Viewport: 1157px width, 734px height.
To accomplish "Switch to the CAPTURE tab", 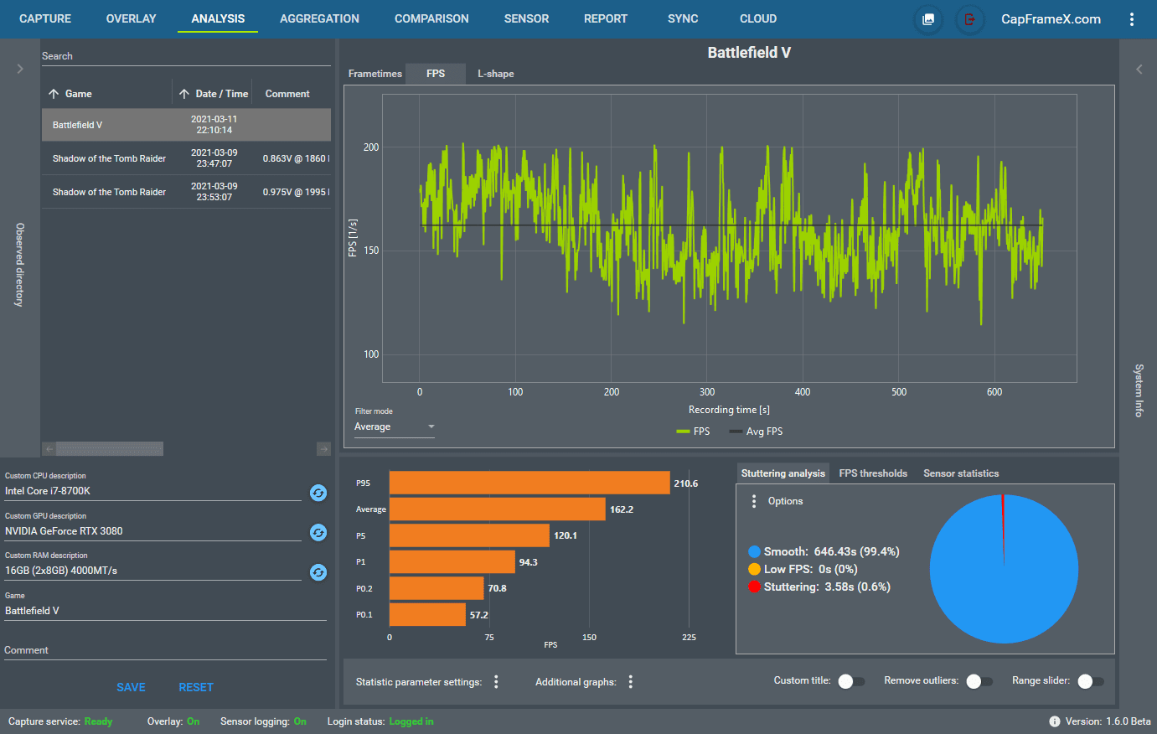I will click(x=45, y=18).
